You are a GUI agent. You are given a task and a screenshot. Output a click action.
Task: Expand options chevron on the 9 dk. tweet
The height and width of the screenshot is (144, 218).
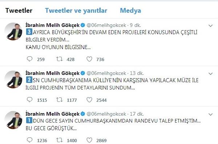point(210,25)
